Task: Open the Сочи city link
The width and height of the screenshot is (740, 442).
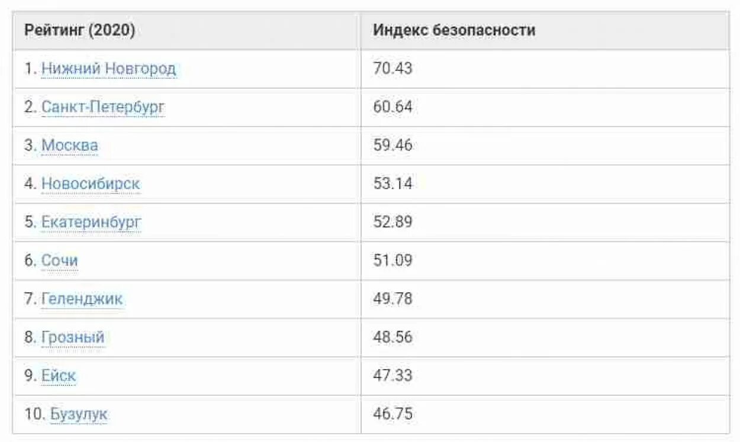Action: pos(59,260)
